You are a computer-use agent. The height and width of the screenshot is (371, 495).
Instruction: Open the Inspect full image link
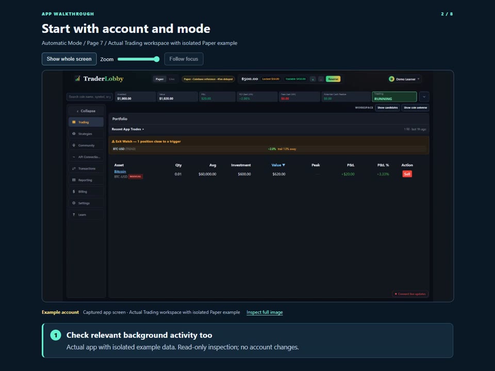(x=265, y=312)
